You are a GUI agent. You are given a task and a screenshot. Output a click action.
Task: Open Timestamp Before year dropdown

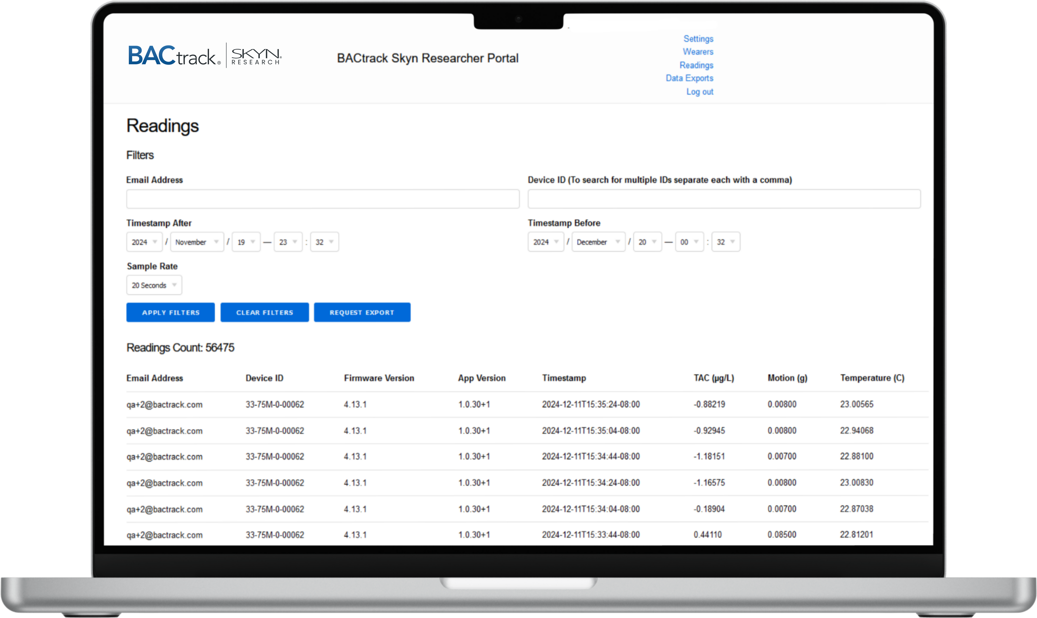546,242
